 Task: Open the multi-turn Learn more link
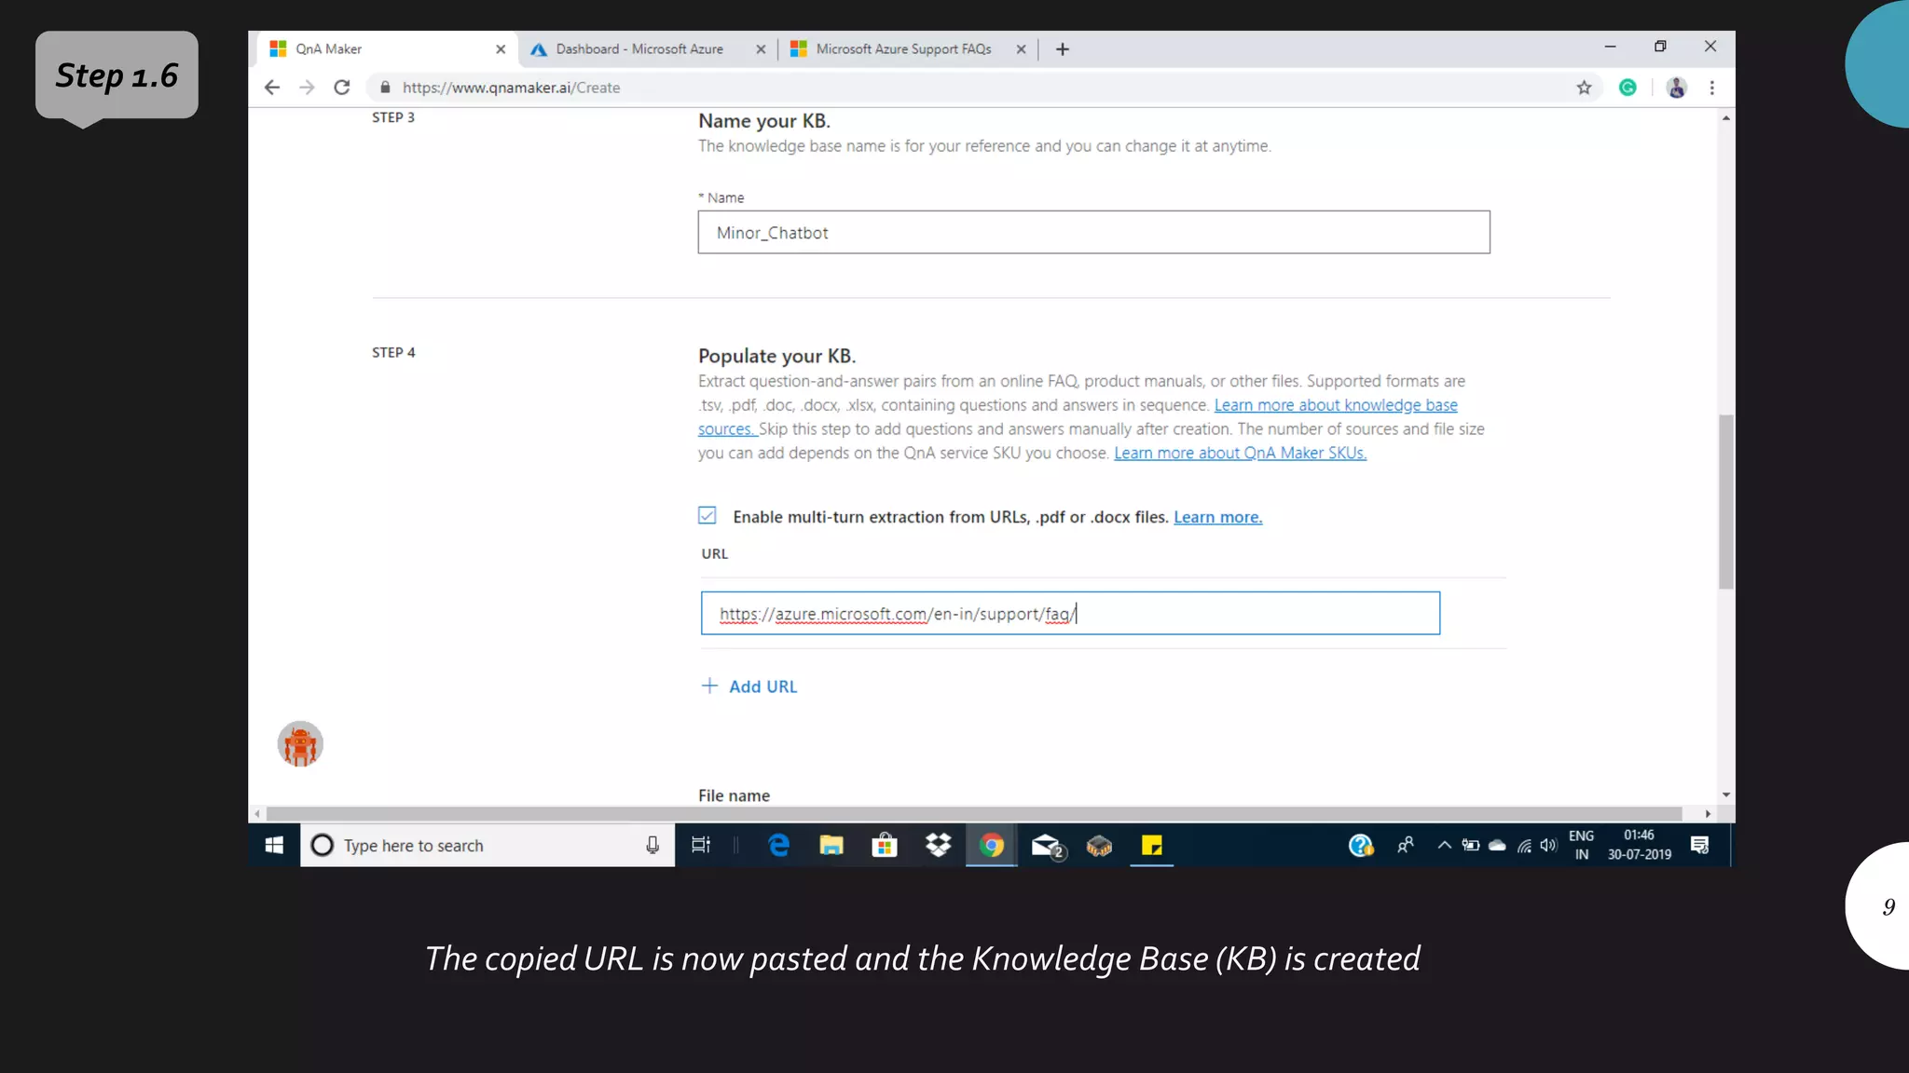point(1217,517)
